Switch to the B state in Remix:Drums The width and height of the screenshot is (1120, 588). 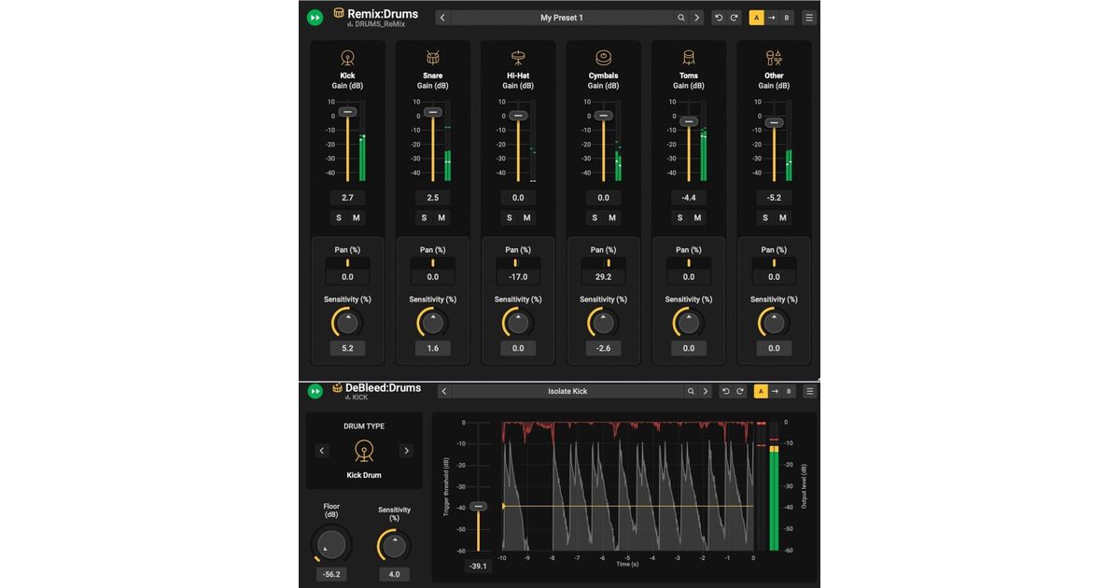[787, 18]
